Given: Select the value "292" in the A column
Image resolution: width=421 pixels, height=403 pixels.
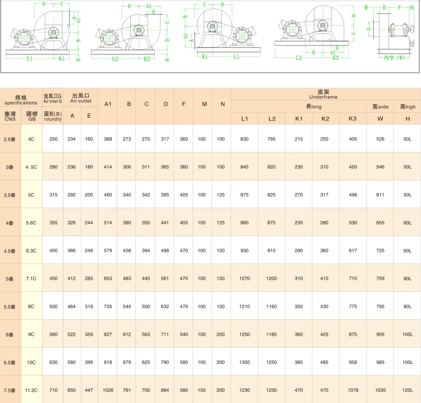Looking at the screenshot, I should pos(72,194).
